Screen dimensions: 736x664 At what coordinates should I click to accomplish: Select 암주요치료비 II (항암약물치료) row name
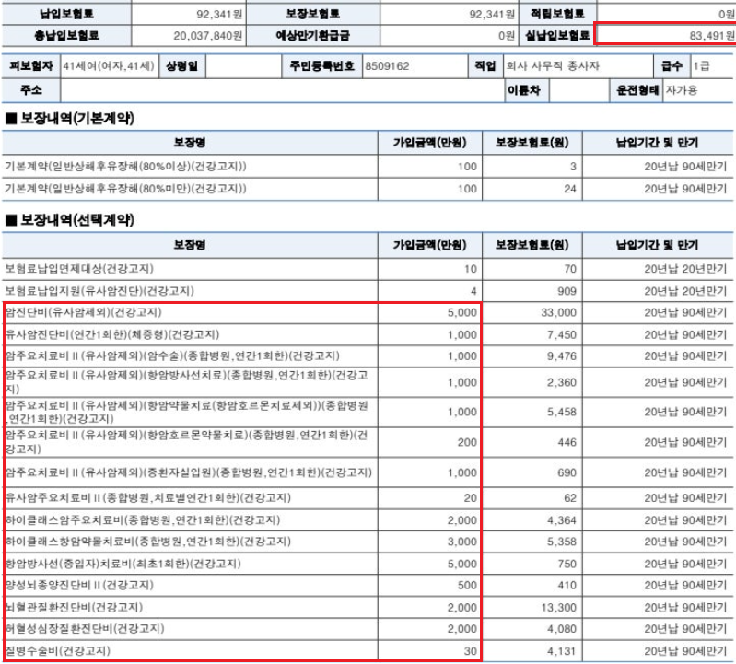pyautogui.click(x=187, y=412)
